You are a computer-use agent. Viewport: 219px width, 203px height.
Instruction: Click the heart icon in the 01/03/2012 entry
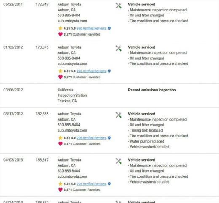point(60,77)
